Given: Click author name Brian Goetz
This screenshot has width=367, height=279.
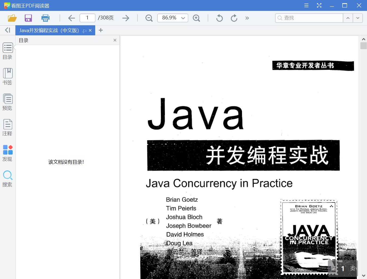Looking at the screenshot, I should 182,200.
